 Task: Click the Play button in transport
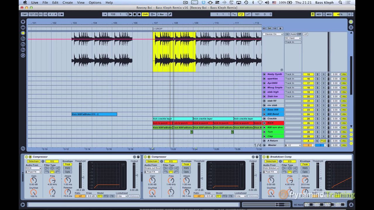point(130,14)
